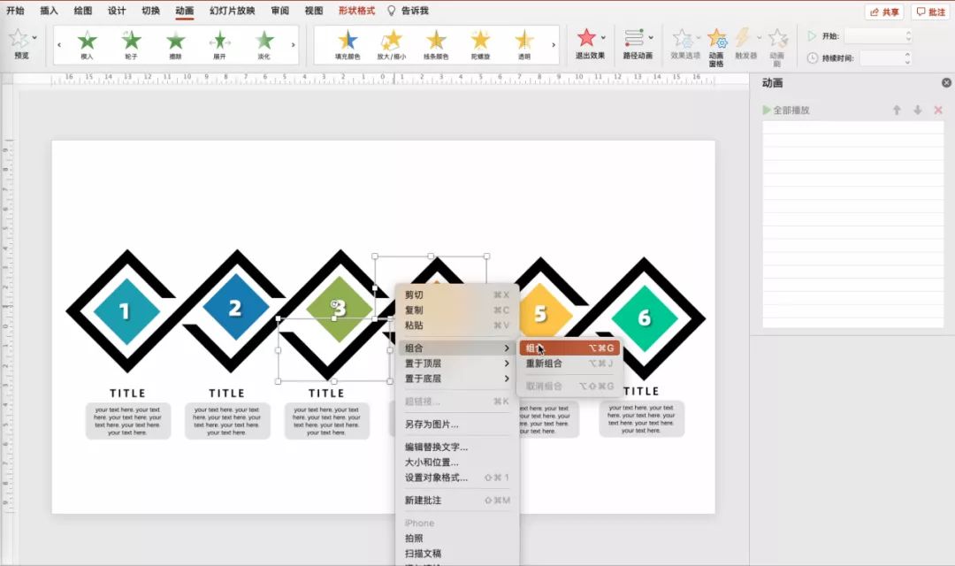Open the 审阅 review tab
The height and width of the screenshot is (566, 955).
tap(280, 11)
